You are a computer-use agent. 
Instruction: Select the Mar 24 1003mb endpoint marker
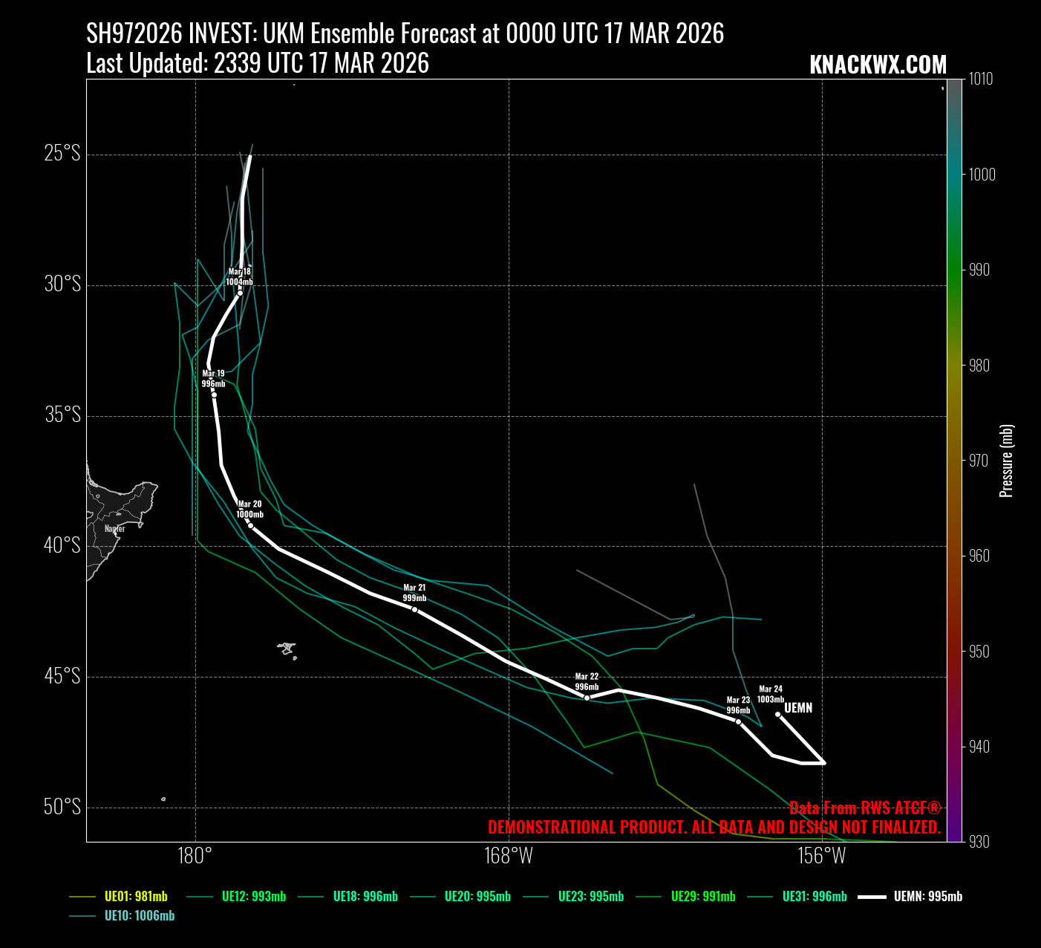click(777, 714)
